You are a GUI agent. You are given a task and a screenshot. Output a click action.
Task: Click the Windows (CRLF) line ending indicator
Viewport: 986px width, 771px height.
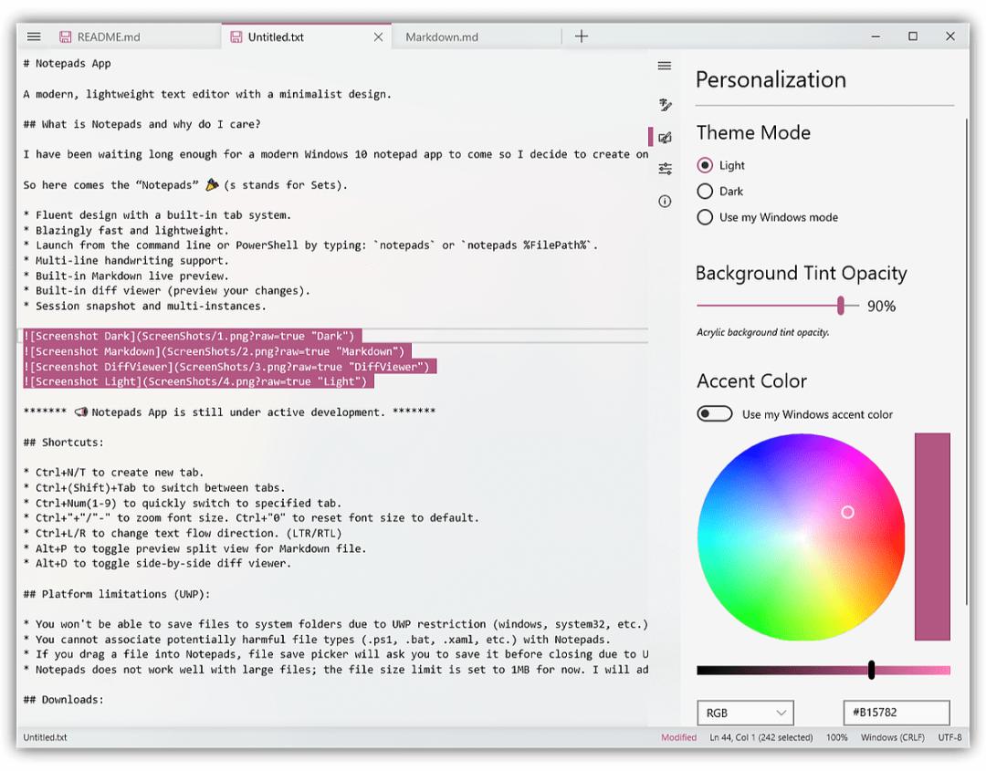[x=892, y=737]
